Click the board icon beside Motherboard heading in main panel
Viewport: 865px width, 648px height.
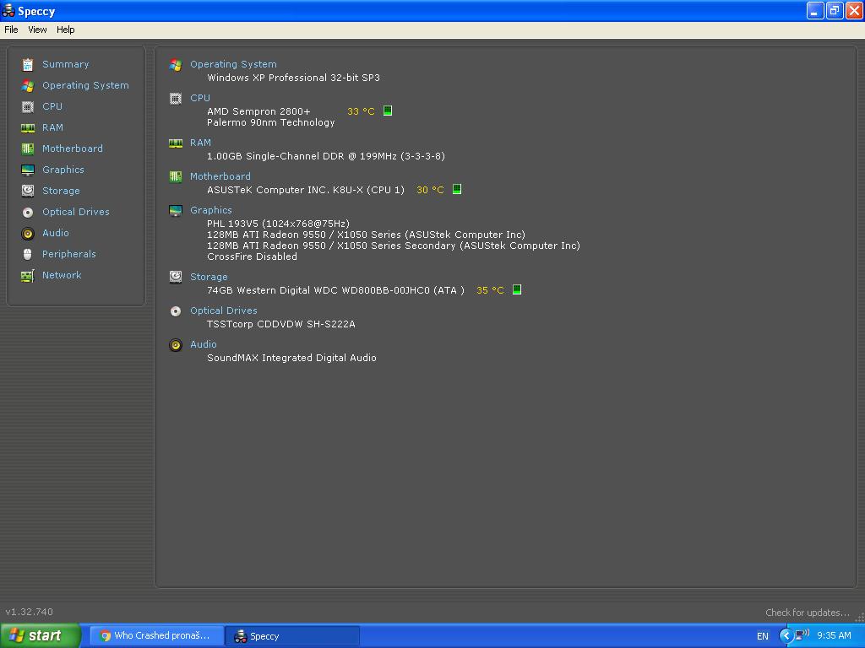click(x=176, y=176)
